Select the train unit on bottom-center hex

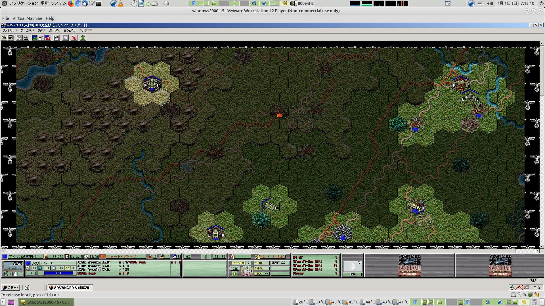(x=269, y=207)
